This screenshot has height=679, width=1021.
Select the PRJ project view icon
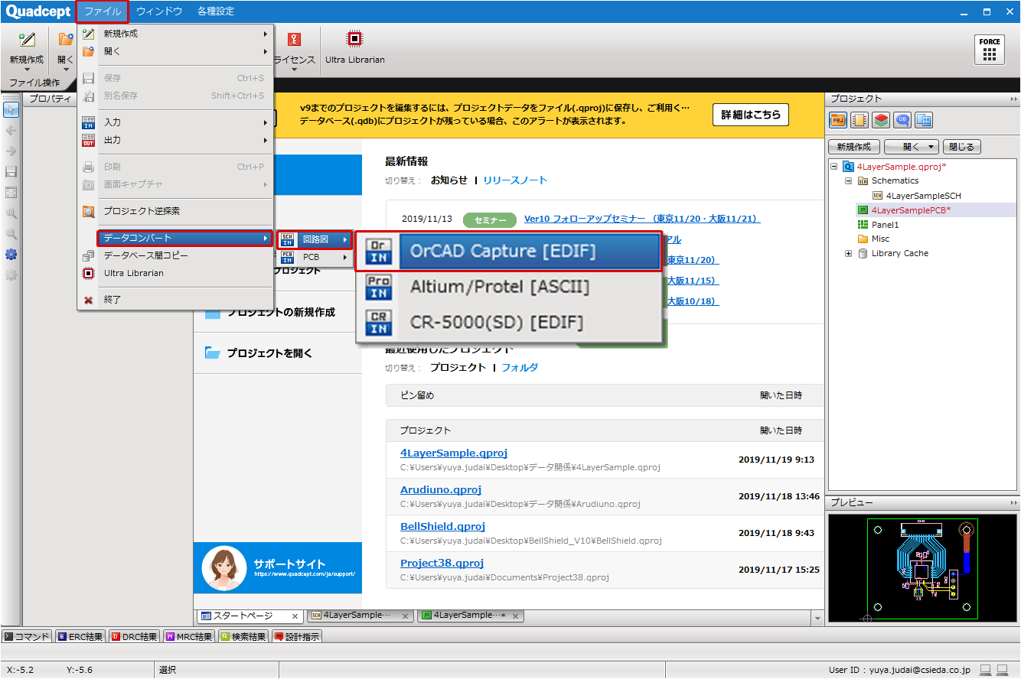point(837,120)
